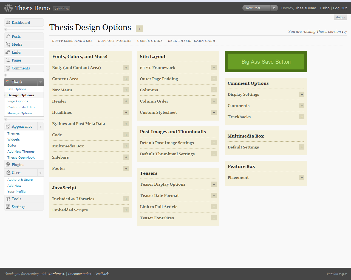
Task: Click the Turbo link in header
Action: click(325, 8)
